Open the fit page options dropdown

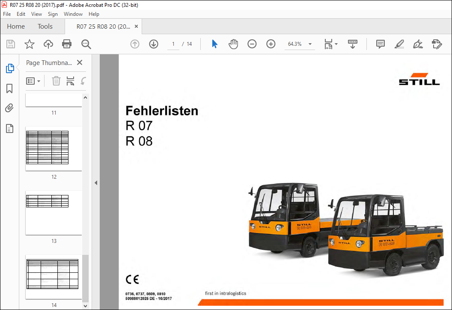(x=330, y=44)
